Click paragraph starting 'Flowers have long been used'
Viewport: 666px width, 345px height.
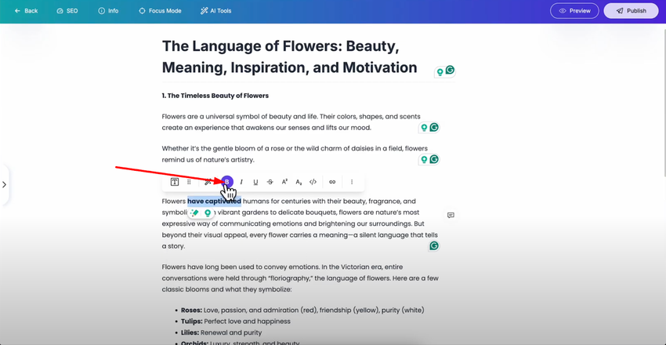300,278
